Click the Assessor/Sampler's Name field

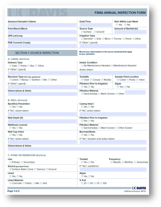click(42, 25)
